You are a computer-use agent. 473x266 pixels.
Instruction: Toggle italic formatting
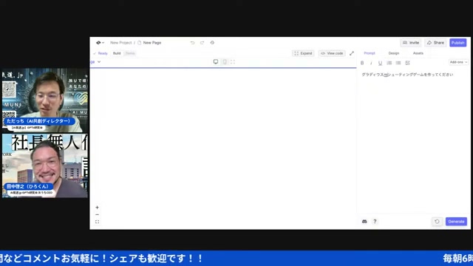(371, 63)
